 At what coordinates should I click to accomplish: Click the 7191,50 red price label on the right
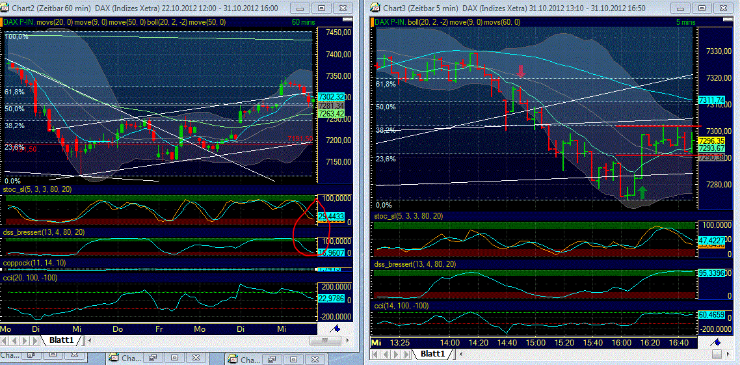coord(300,139)
